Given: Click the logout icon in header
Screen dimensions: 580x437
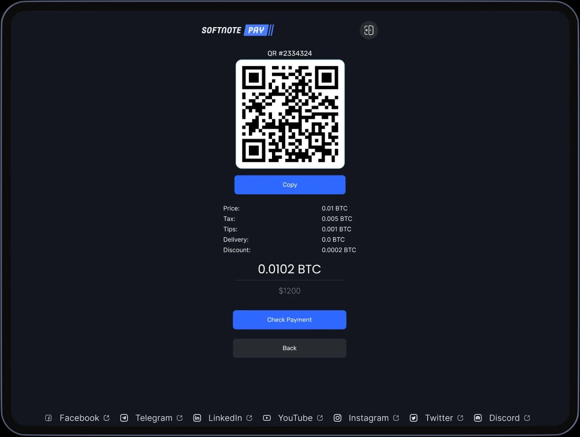Looking at the screenshot, I should tap(369, 30).
